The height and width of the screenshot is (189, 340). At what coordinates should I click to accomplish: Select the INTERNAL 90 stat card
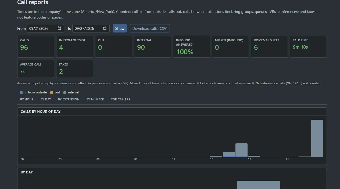[x=152, y=47]
